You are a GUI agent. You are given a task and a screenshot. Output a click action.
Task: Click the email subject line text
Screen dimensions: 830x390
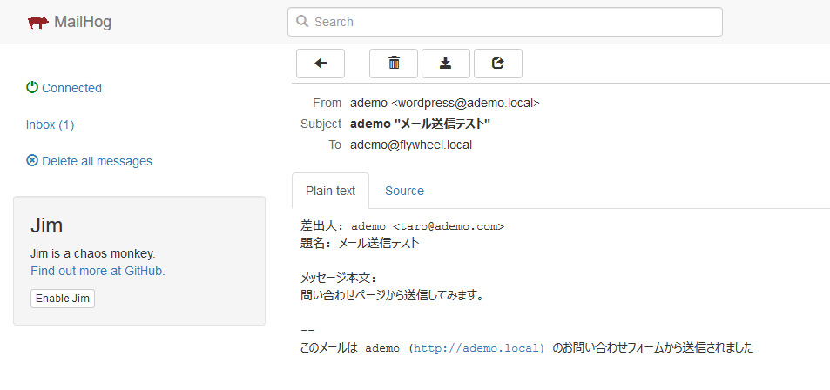(x=421, y=124)
